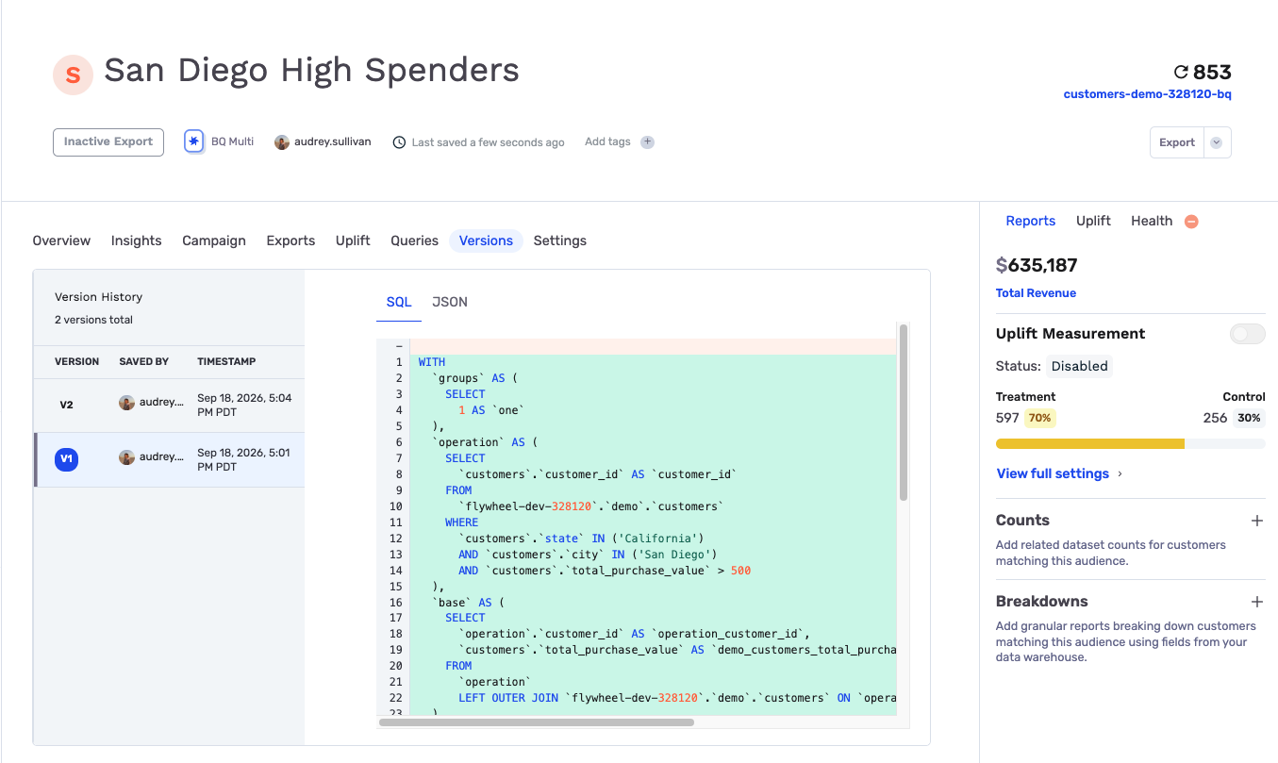This screenshot has height=763, width=1278.
Task: Add a Counts report with plus icon
Action: (x=1256, y=521)
